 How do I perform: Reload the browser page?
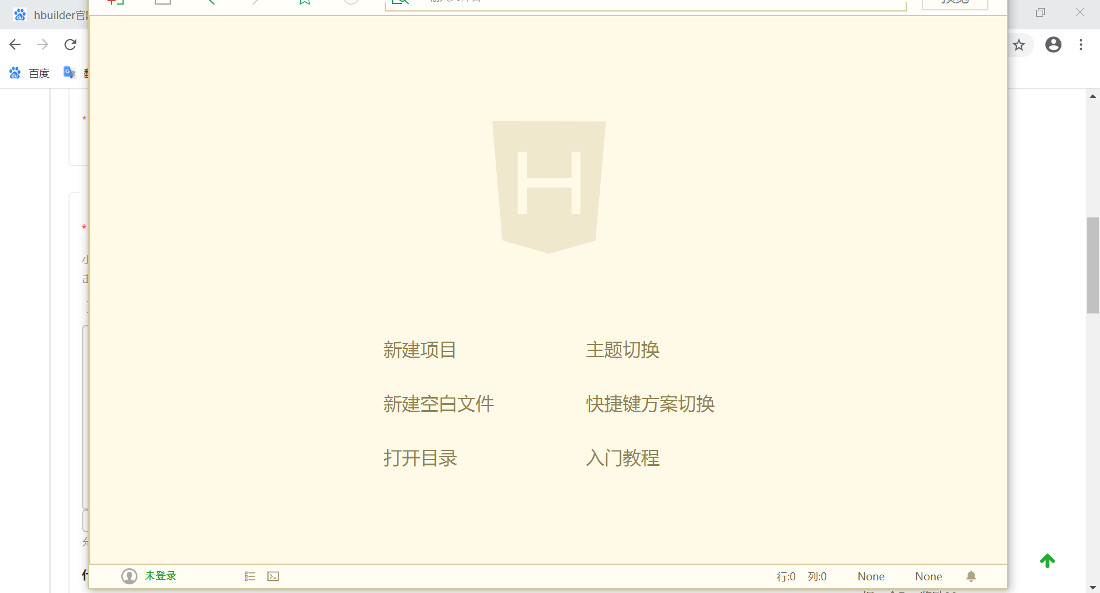click(x=70, y=44)
